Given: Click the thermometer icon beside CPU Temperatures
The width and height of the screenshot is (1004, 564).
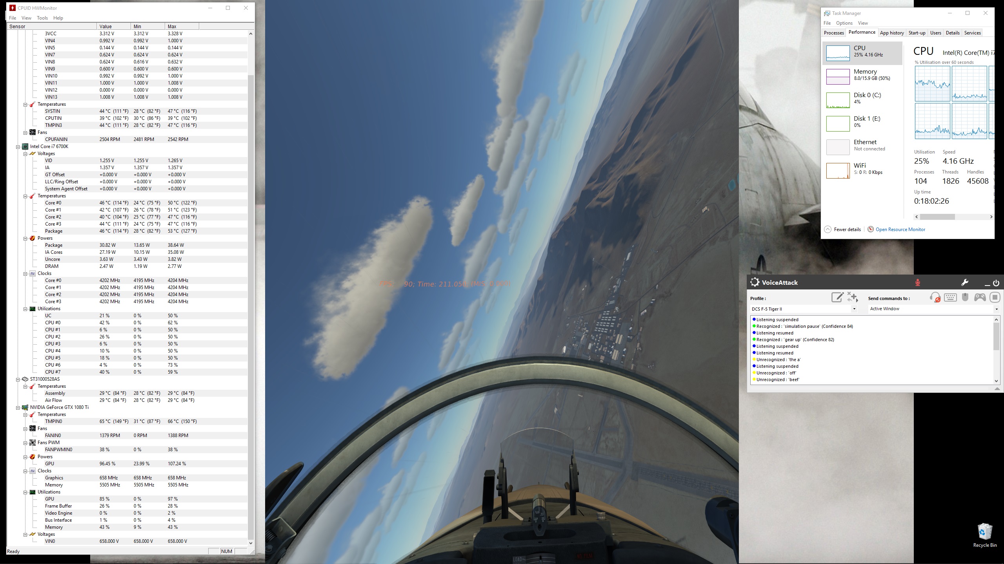Looking at the screenshot, I should pyautogui.click(x=33, y=196).
